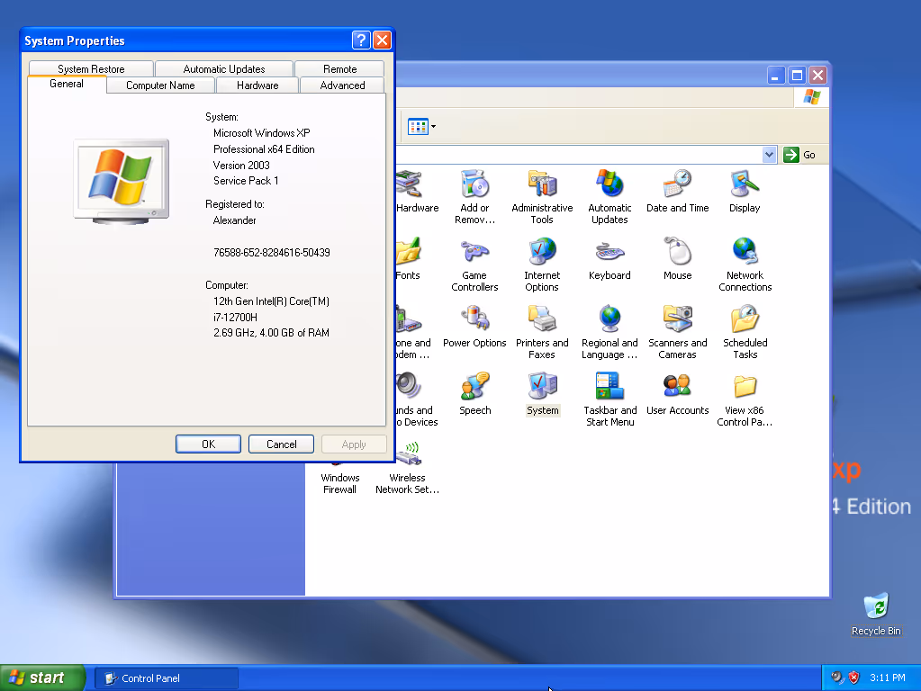Image resolution: width=921 pixels, height=691 pixels.
Task: Click the Help question mark button
Action: pyautogui.click(x=361, y=40)
